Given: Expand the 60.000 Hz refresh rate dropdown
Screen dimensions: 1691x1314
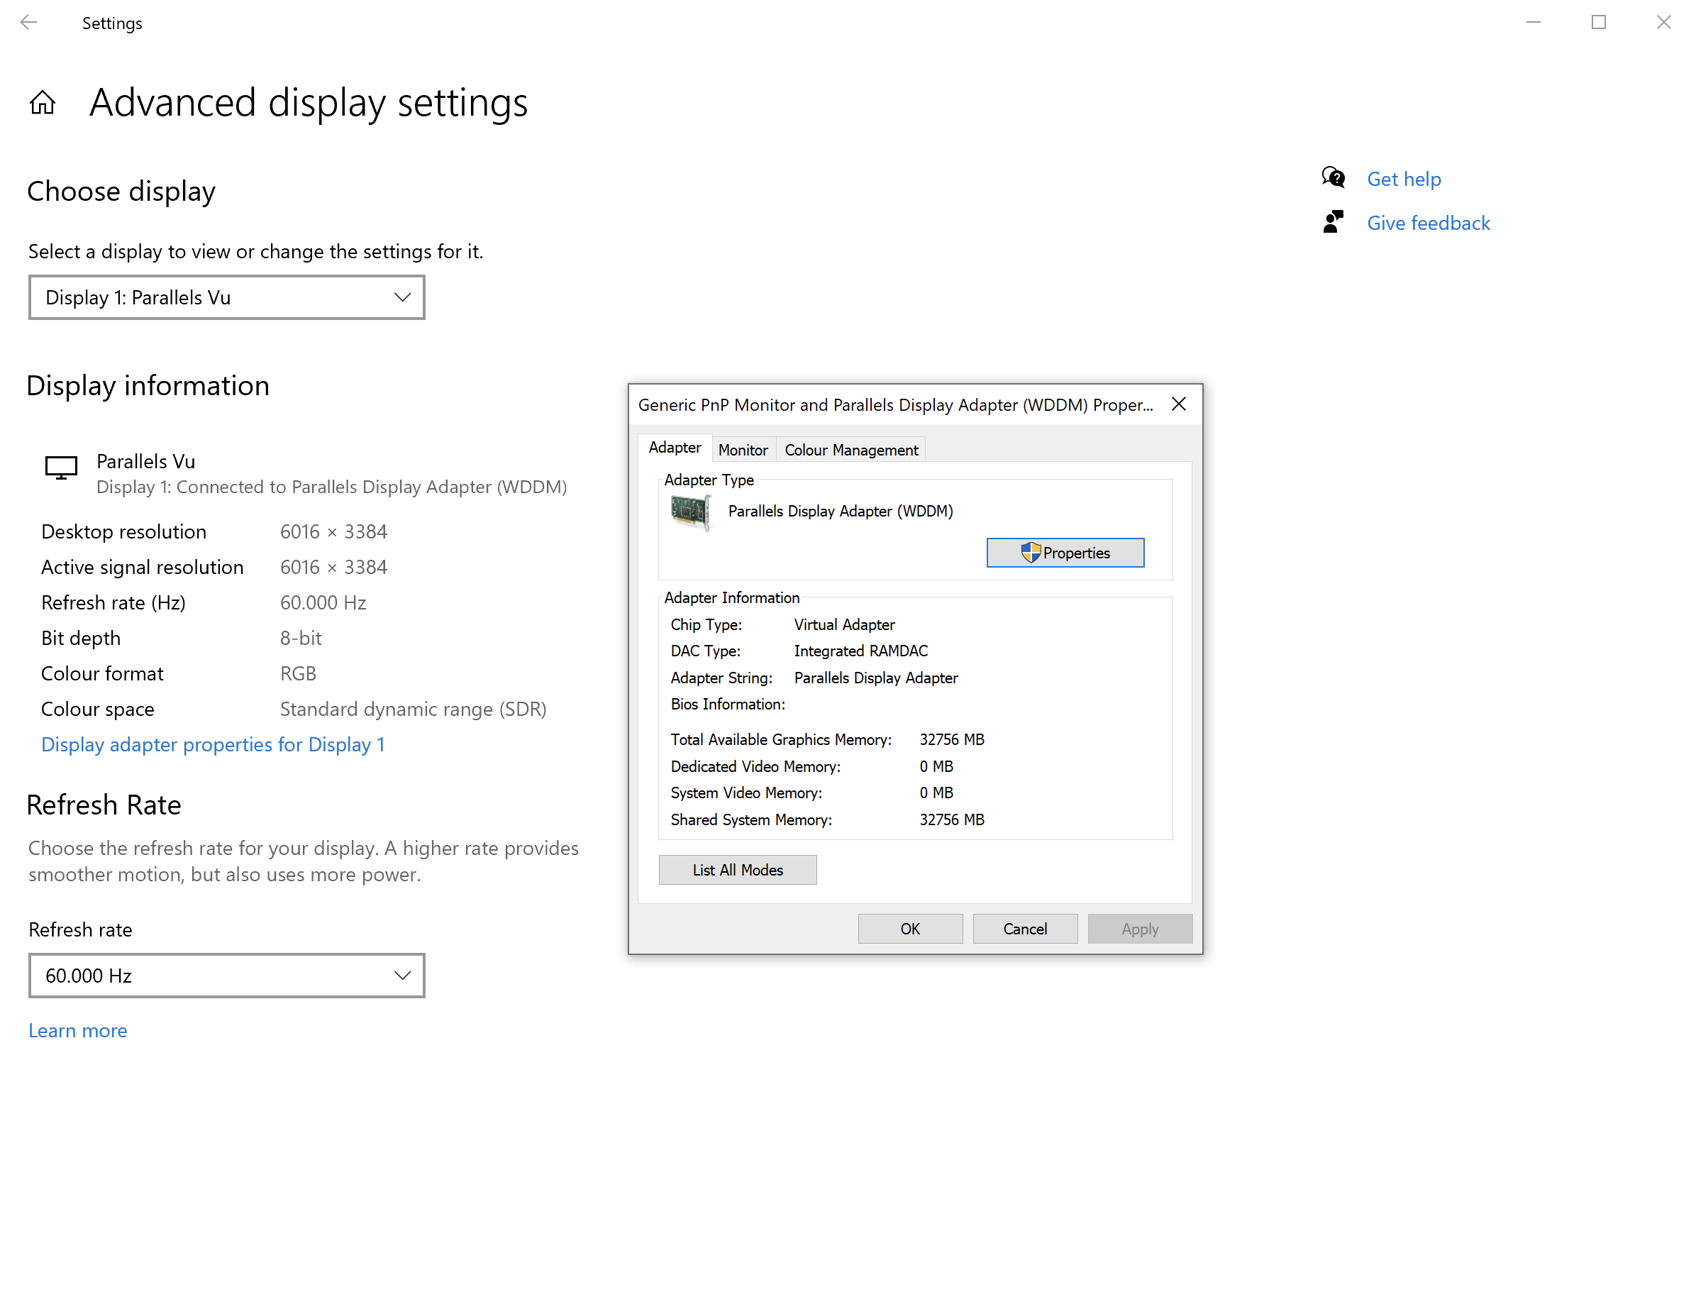Looking at the screenshot, I should coord(226,975).
